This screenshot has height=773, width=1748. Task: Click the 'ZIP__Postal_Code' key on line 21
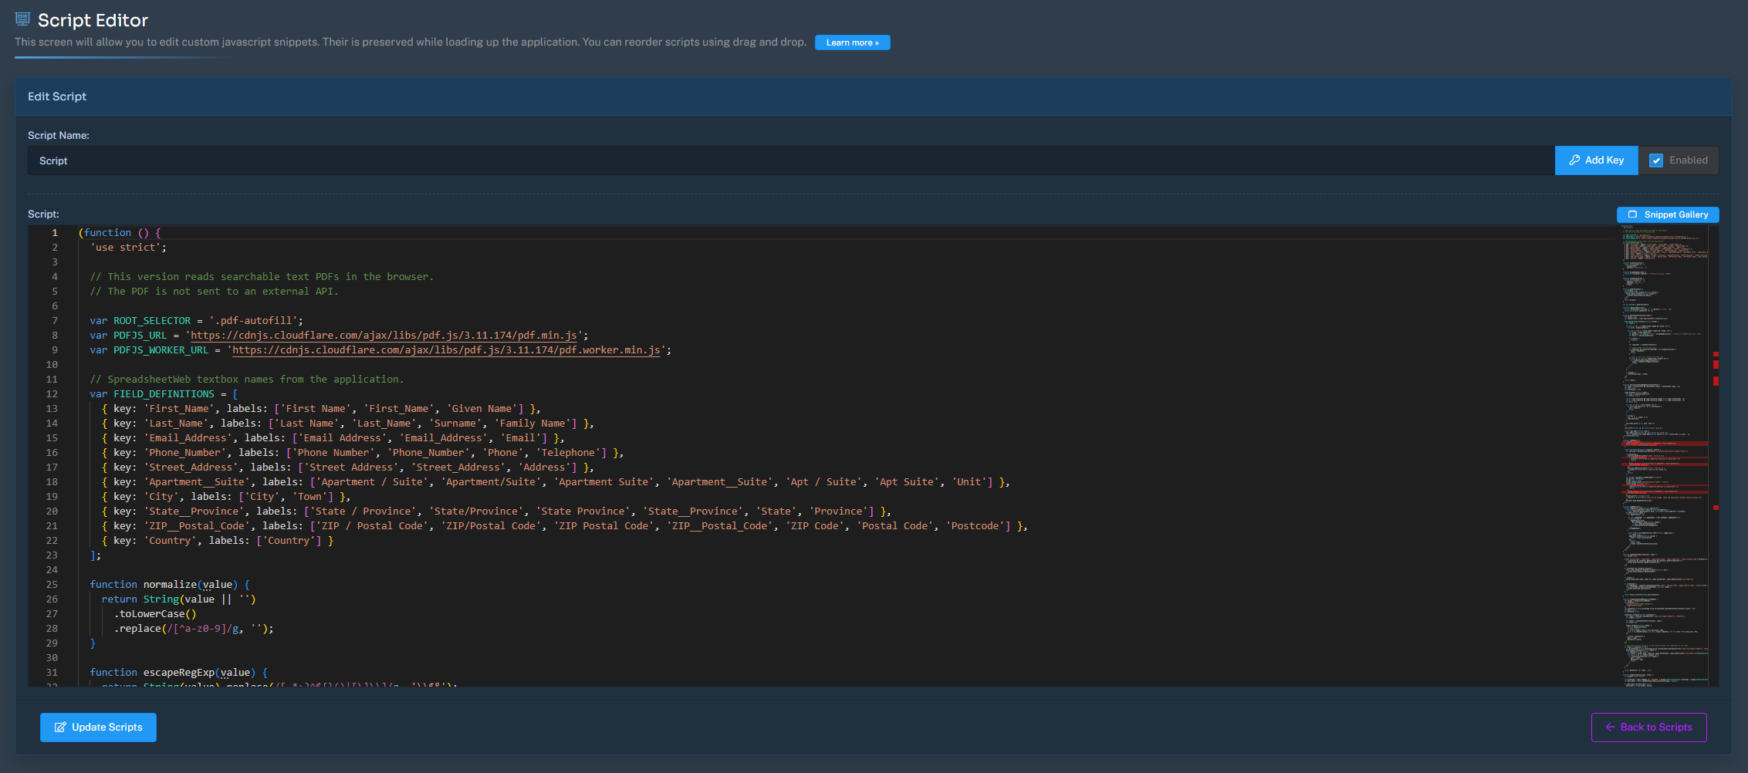click(197, 526)
